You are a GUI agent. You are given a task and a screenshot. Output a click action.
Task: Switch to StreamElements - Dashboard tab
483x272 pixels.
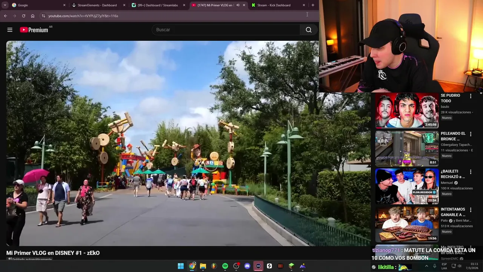coord(97,5)
